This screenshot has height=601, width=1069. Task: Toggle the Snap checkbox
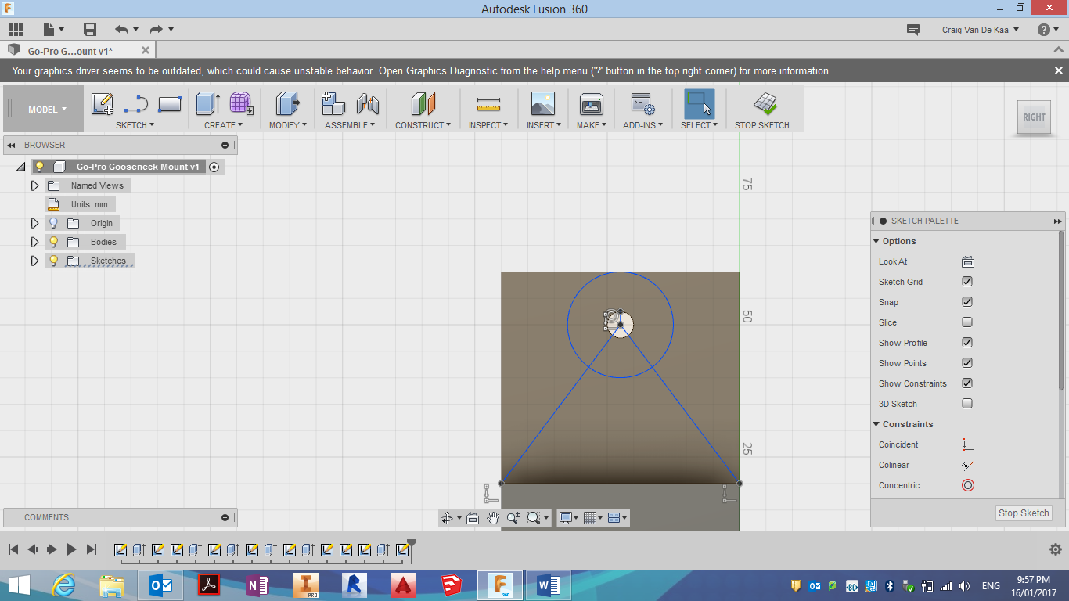tap(967, 302)
